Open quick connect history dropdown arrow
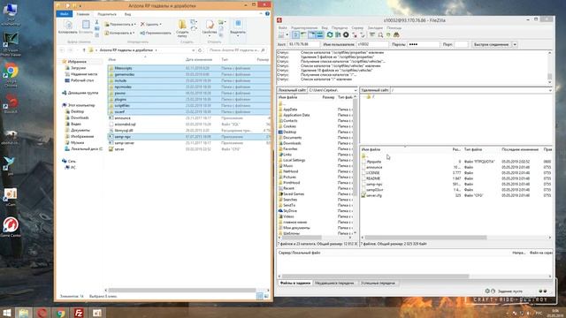This screenshot has width=566, height=318. [515, 44]
